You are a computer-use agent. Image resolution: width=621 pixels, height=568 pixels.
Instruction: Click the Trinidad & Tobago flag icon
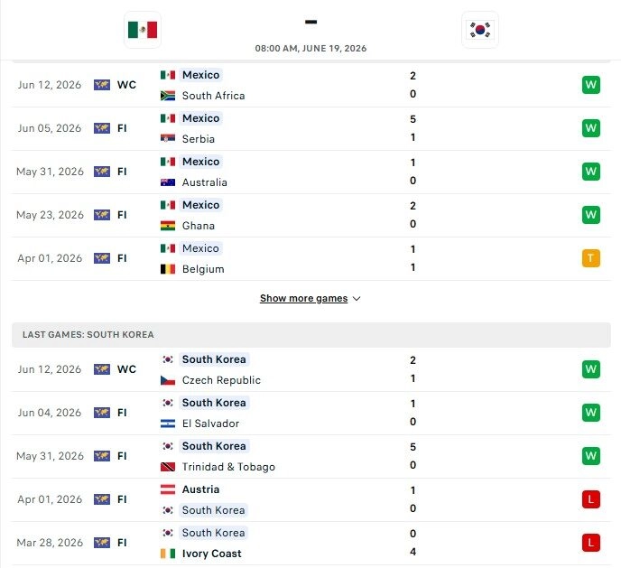[168, 467]
